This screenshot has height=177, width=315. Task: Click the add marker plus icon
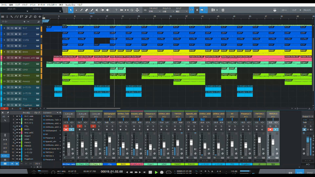[x=24, y=21]
